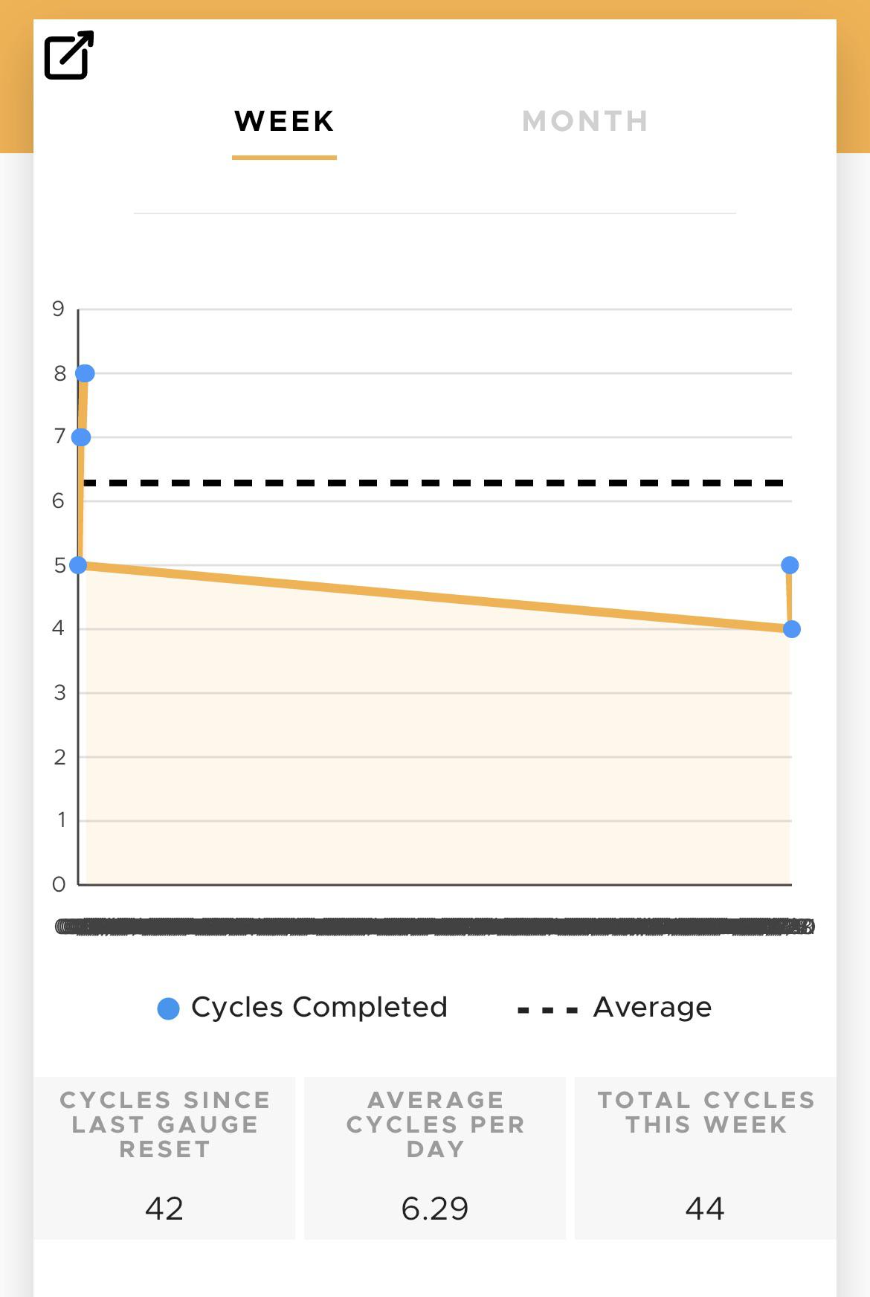This screenshot has height=1297, width=870.
Task: Select the data point at value 4
Action: pyautogui.click(x=792, y=629)
